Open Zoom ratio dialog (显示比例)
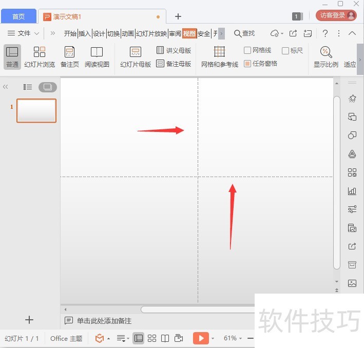This screenshot has width=364, height=348. coord(325,57)
